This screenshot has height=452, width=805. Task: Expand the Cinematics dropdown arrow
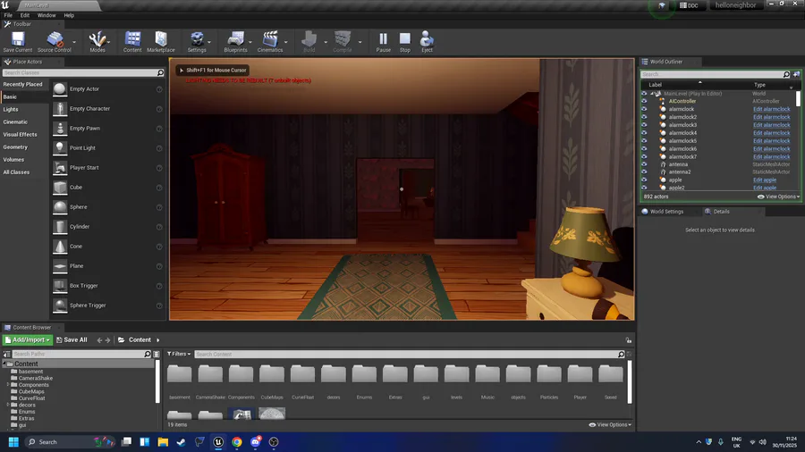tap(286, 42)
